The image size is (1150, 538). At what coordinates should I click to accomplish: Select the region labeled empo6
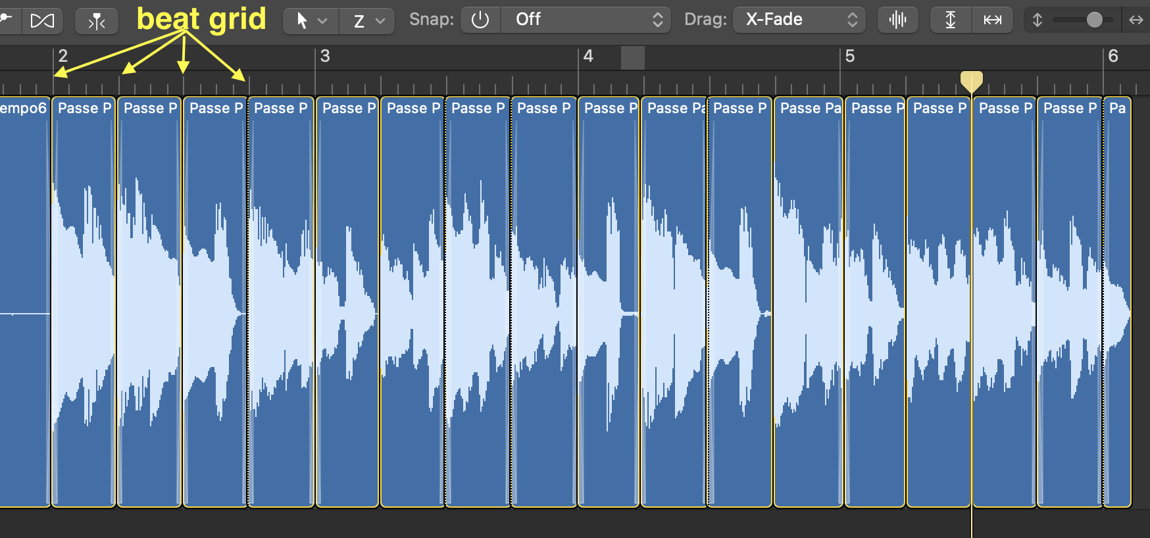(x=24, y=303)
